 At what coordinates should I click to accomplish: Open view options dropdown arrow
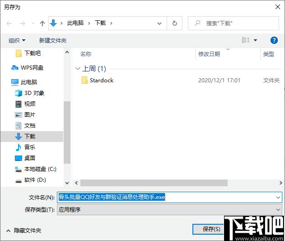click(255, 40)
